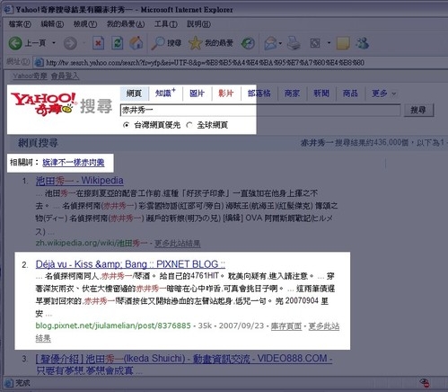Image resolution: width=448 pixels, height=392 pixels.
Task: Click the search box containing 赤井秀一
Action: tap(260, 111)
